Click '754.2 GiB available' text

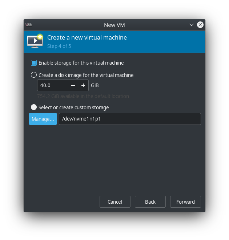point(83,96)
